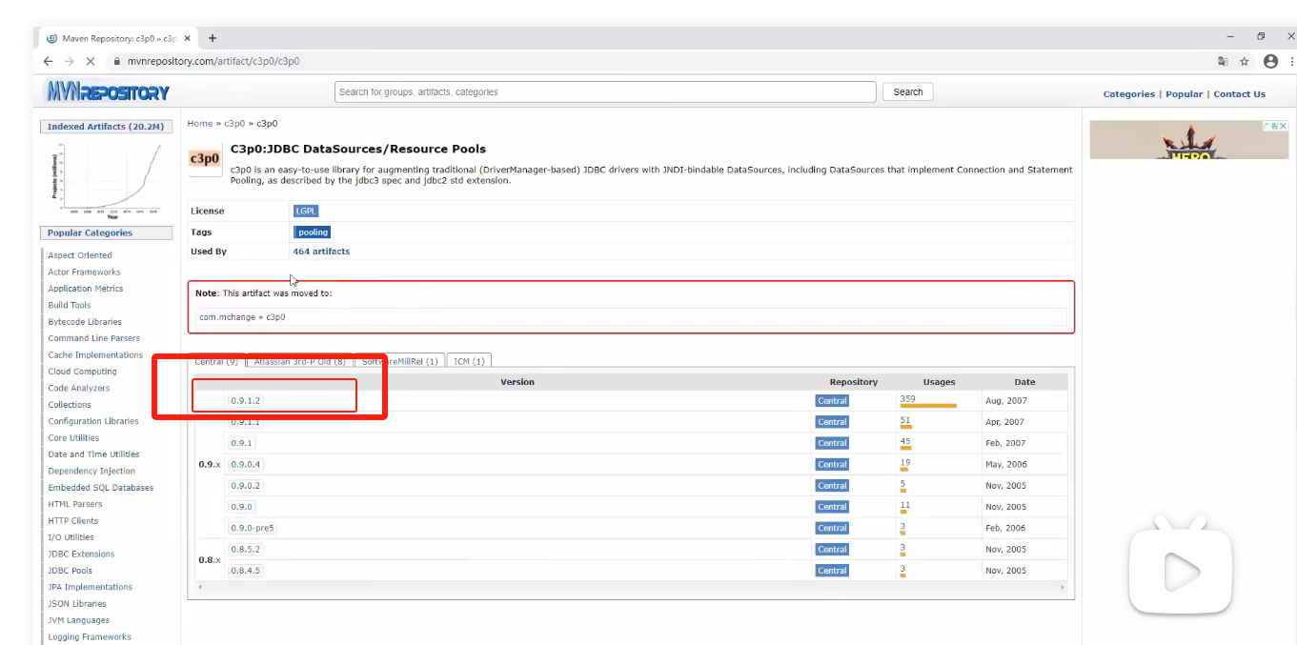This screenshot has height=645, width=1297.
Task: Open the pooling tag
Action: [313, 232]
